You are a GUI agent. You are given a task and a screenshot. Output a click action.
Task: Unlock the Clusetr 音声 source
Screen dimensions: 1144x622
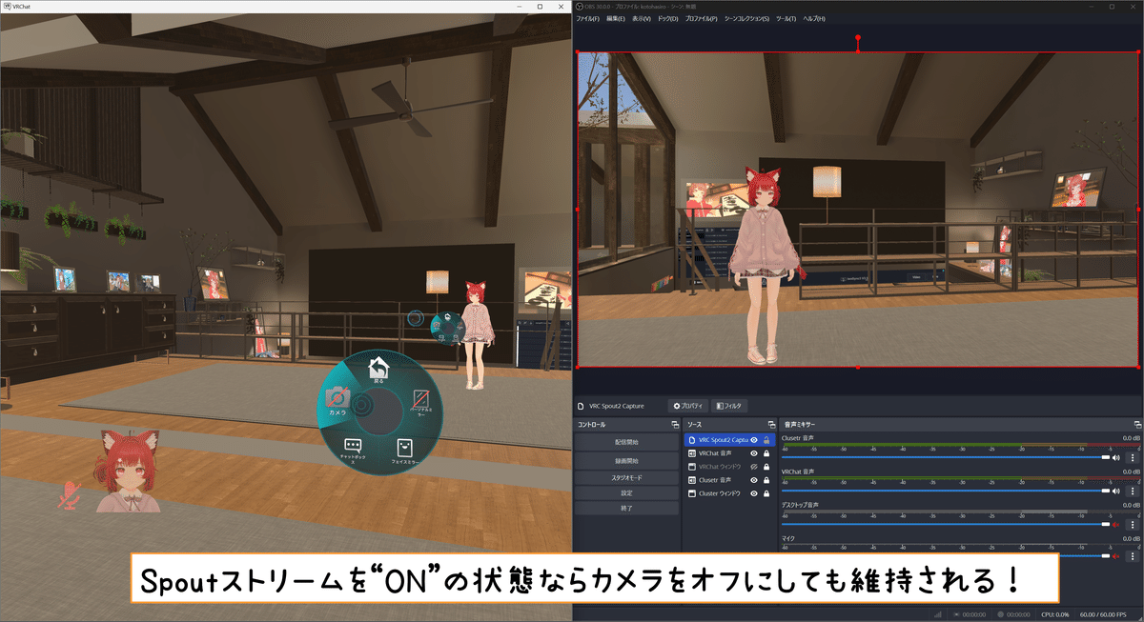coord(766,480)
